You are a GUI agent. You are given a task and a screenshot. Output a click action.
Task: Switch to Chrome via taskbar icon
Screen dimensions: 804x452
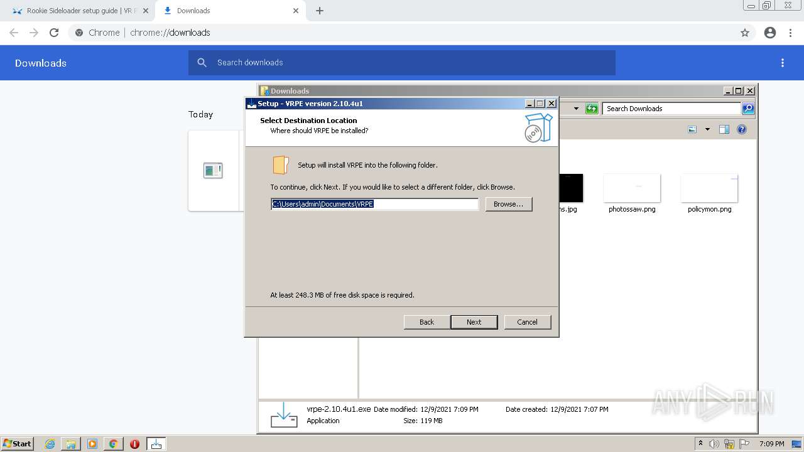point(114,444)
